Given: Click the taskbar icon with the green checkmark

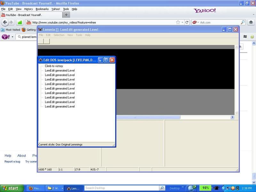Looking at the screenshot, I should pyautogui.click(x=192, y=188).
